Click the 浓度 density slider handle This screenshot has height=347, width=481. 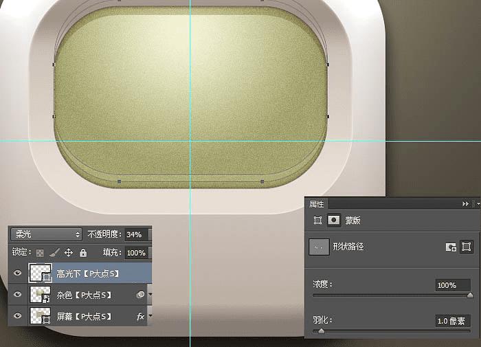pyautogui.click(x=470, y=295)
